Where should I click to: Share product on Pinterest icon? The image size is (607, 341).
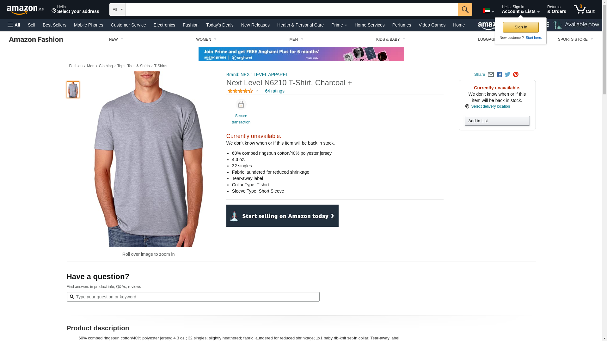pyautogui.click(x=516, y=75)
